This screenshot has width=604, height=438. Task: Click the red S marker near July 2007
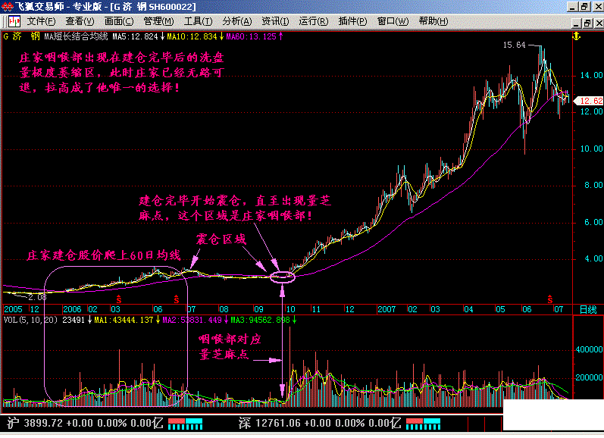(x=550, y=299)
